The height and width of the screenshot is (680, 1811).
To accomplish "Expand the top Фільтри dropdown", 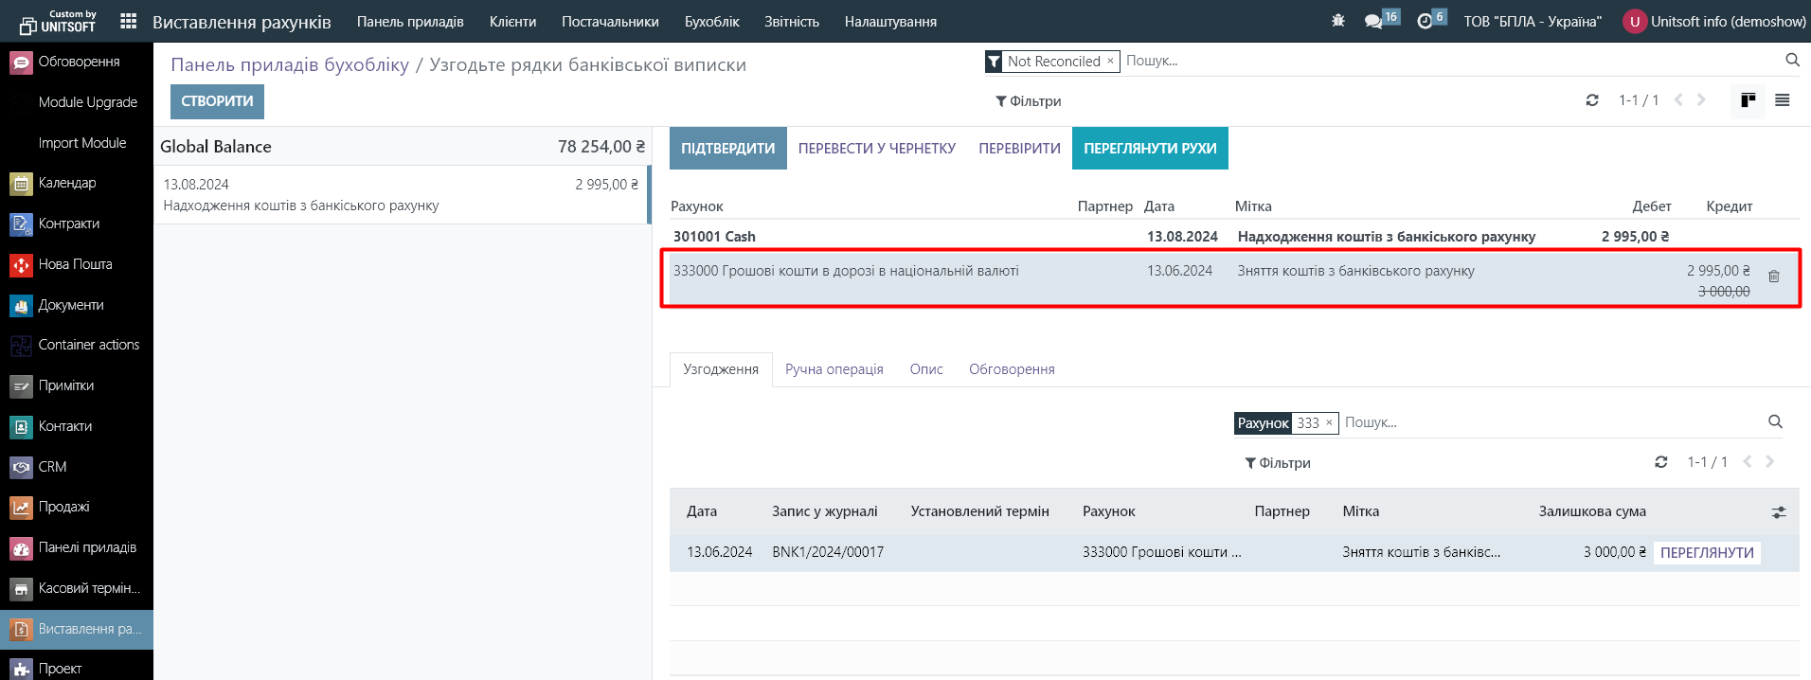I will pos(1028,101).
